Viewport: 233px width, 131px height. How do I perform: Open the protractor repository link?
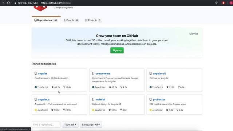(159, 99)
